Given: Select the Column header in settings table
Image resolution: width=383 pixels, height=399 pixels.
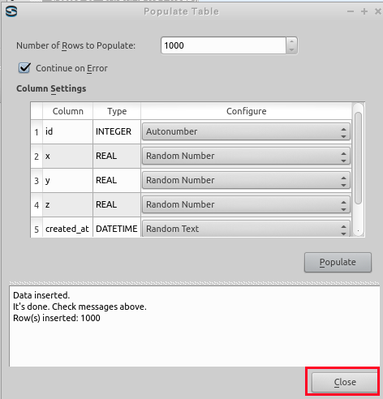Looking at the screenshot, I should (x=68, y=111).
